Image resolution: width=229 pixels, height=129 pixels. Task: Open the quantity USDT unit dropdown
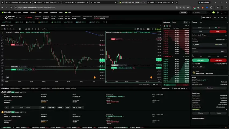point(223,51)
